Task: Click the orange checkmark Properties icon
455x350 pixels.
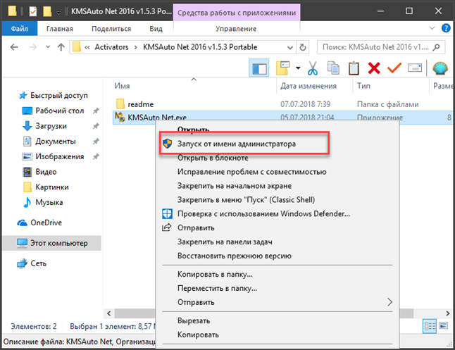Action: click(x=394, y=68)
